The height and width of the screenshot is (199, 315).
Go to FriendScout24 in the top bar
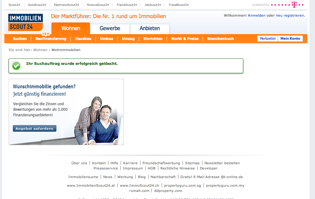(127, 5)
